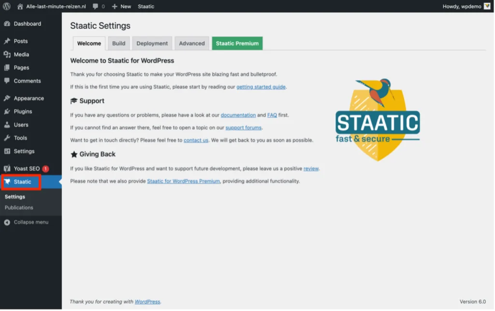Open the Advanced tab
This screenshot has width=495, height=311.
click(191, 43)
